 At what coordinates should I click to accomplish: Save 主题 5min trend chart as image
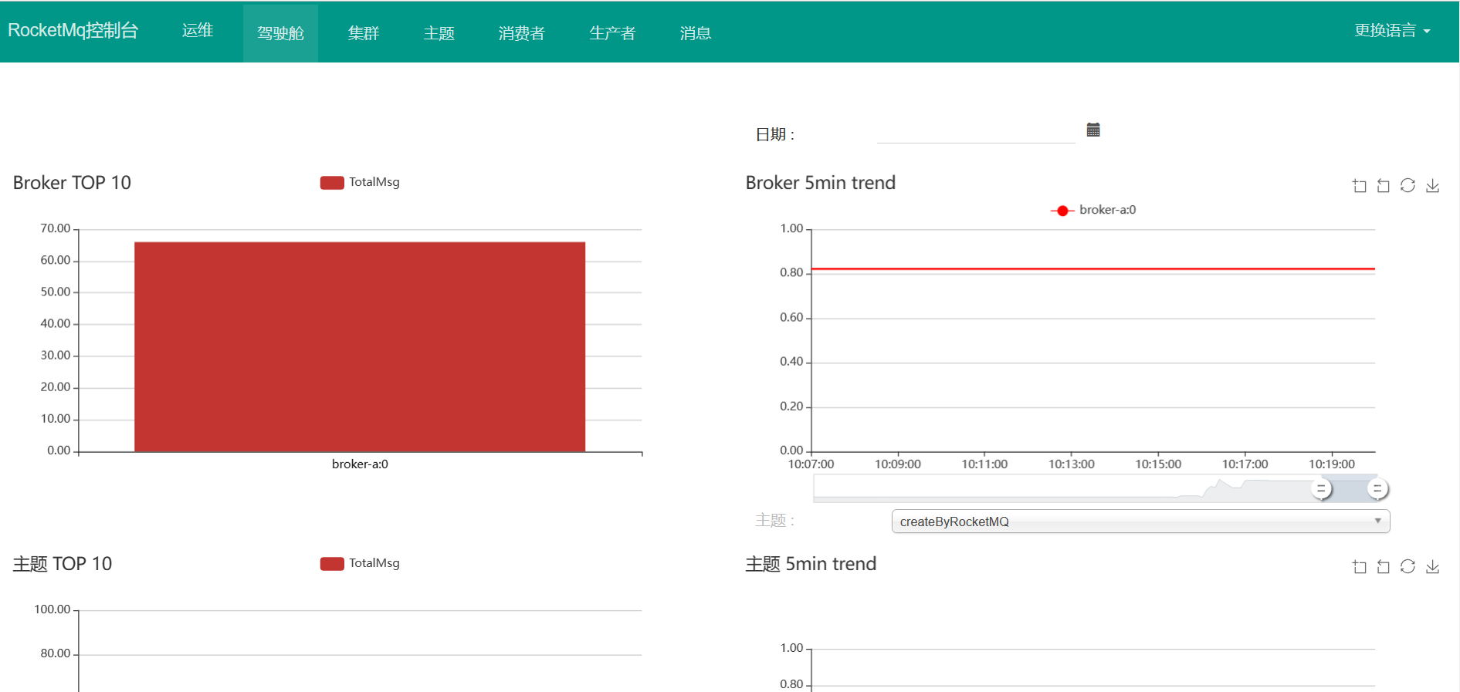(1432, 567)
